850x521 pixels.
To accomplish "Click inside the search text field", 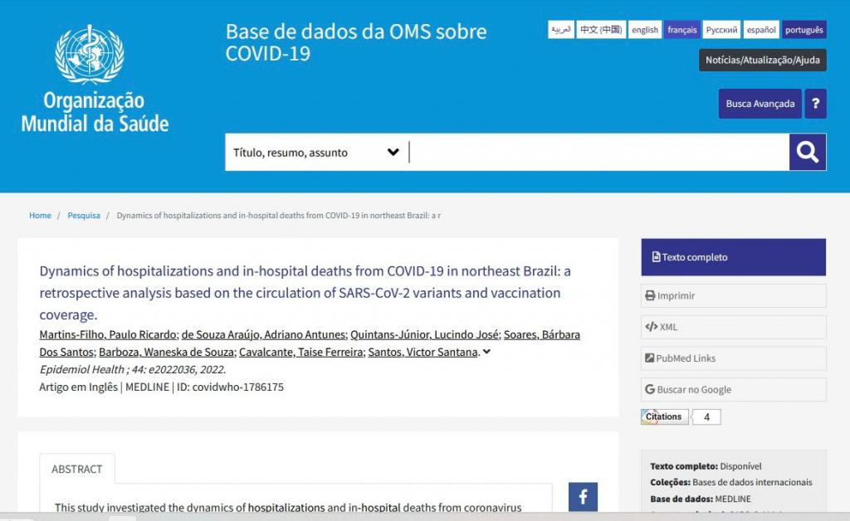I will [598, 153].
